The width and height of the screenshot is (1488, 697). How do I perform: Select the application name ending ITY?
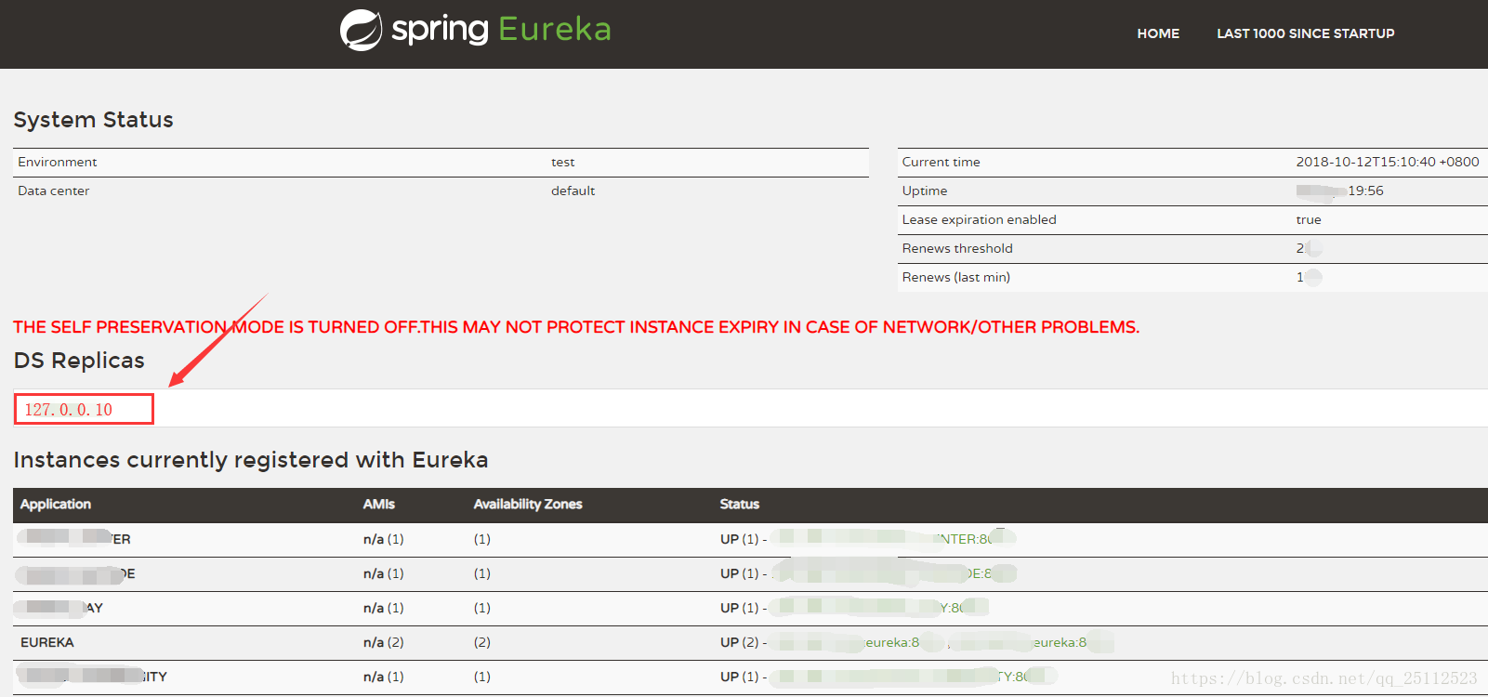pos(94,677)
